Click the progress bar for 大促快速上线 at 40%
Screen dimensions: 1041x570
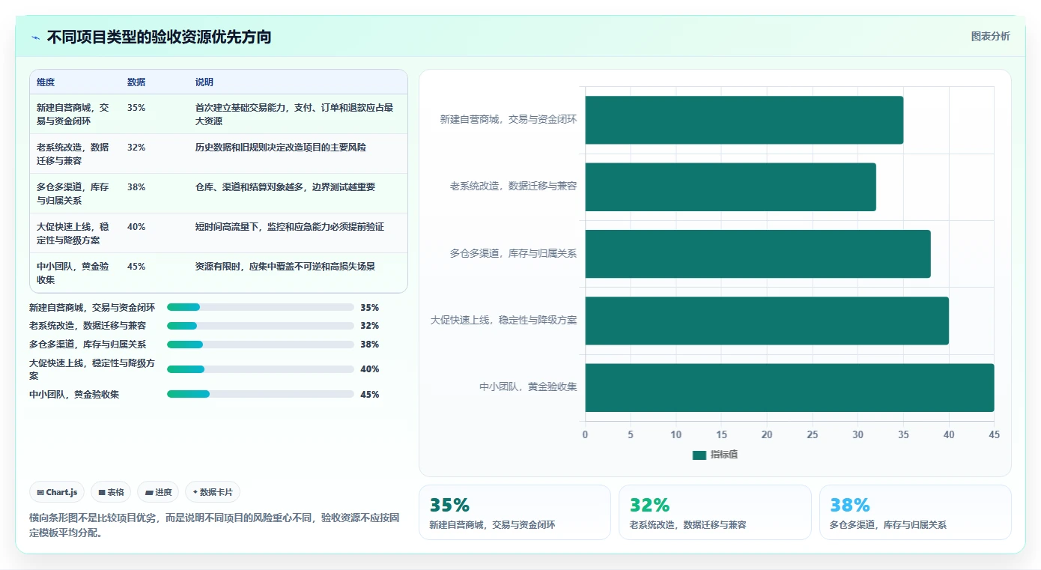click(261, 369)
